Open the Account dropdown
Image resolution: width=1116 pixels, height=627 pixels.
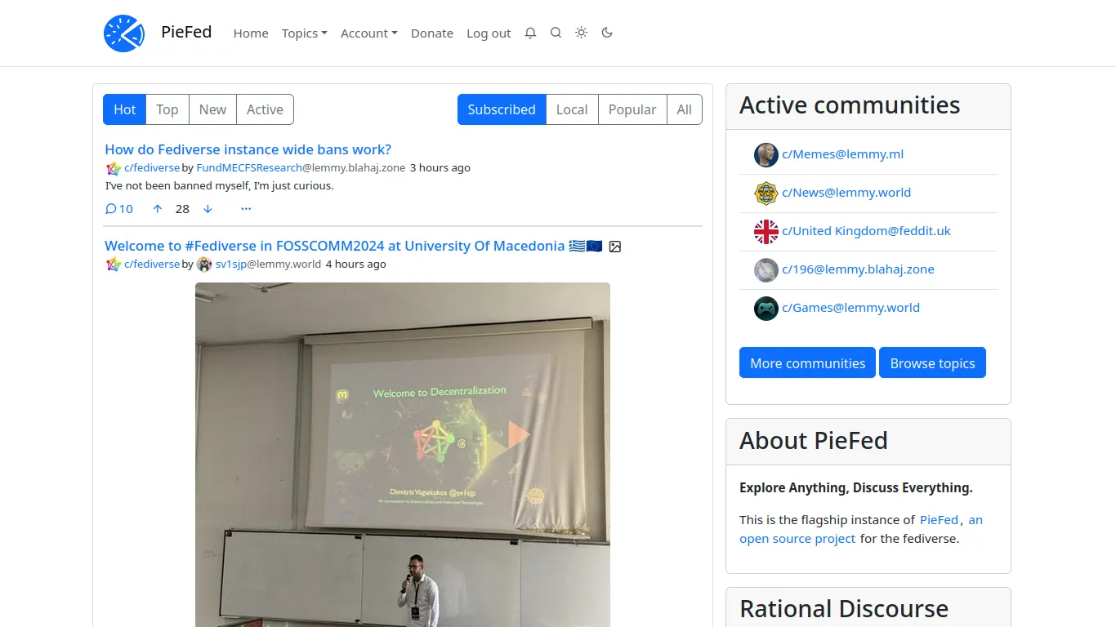(x=368, y=33)
